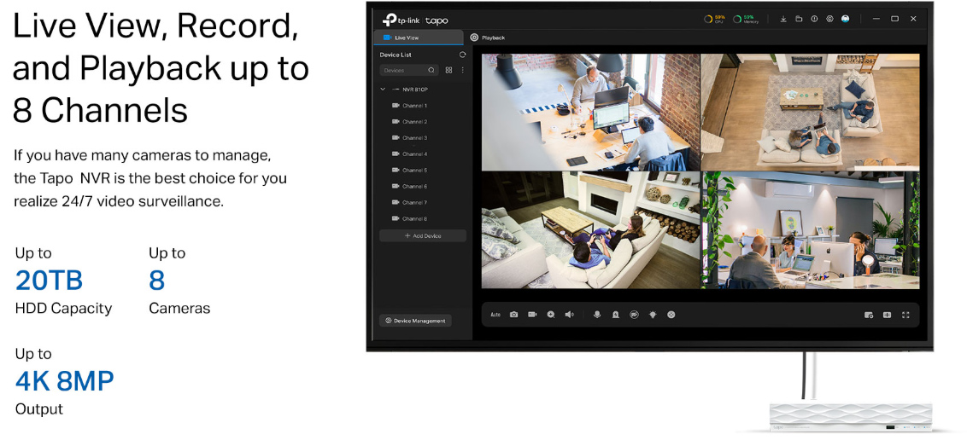Select the living room rug camera feed
This screenshot has height=446, width=967.
pyautogui.click(x=811, y=112)
